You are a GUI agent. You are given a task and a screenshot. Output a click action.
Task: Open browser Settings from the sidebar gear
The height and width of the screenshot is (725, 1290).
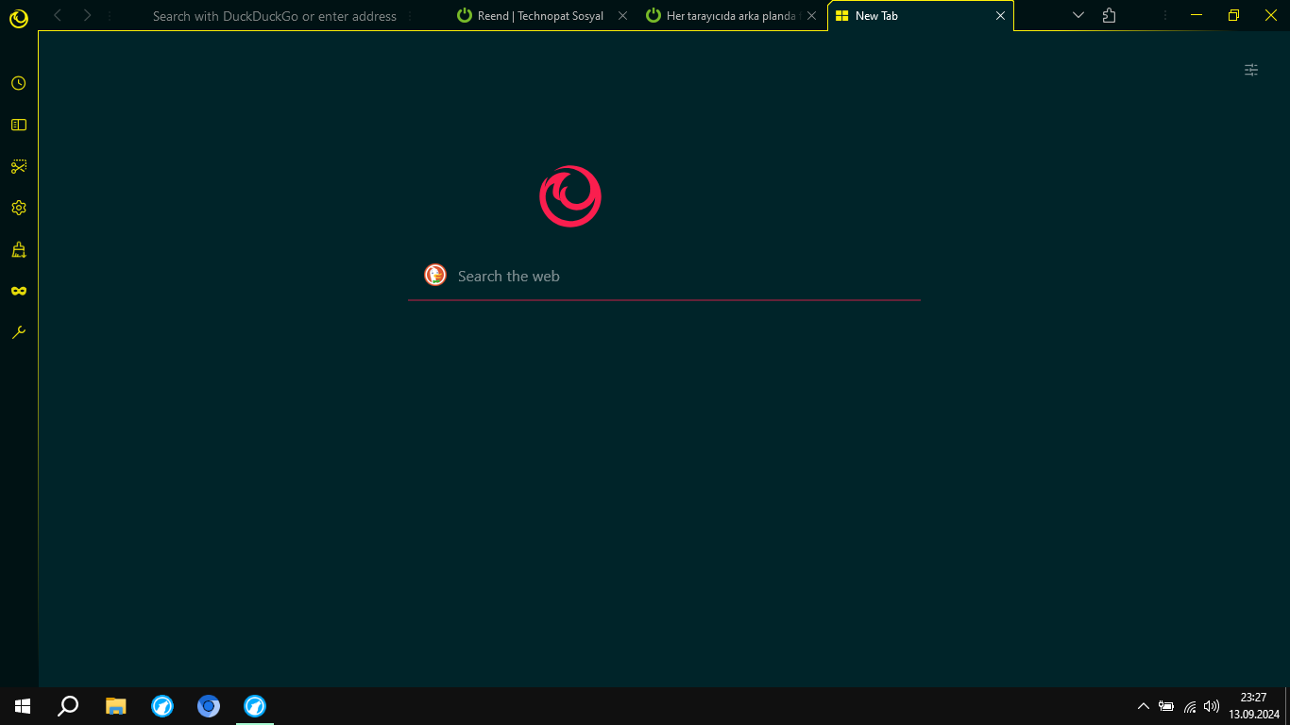(18, 208)
